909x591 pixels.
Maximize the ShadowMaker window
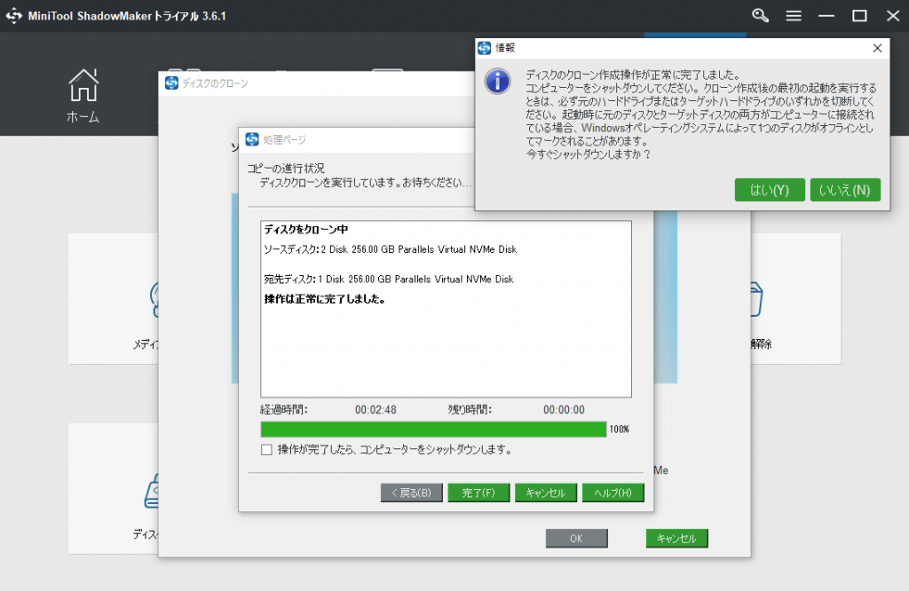click(x=859, y=16)
